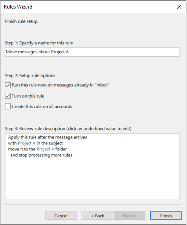Screen dimensions: 187x225
Task: Click the 'Create this rule on all accounts' label
Action: click(42, 107)
